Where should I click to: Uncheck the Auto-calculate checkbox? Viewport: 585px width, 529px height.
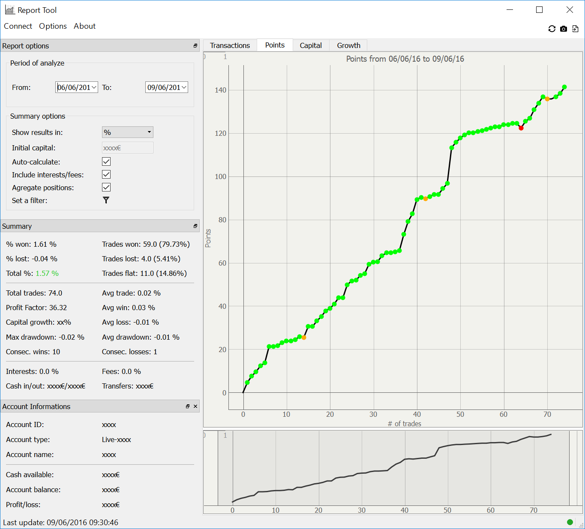coord(106,161)
